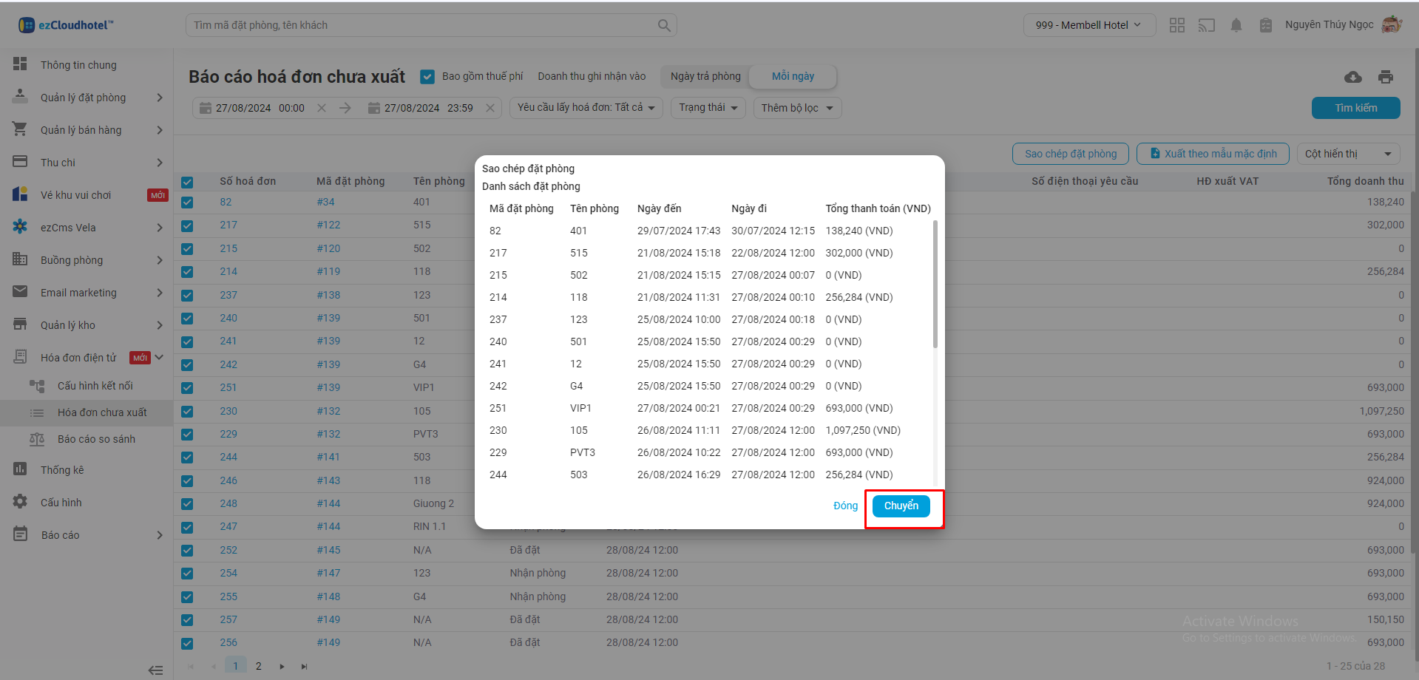The height and width of the screenshot is (680, 1419).
Task: Open Báo cáo so sánh menu item
Action: [96, 439]
